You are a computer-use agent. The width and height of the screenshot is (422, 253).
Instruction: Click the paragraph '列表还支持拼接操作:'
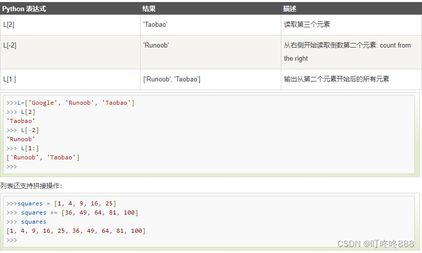click(31, 186)
